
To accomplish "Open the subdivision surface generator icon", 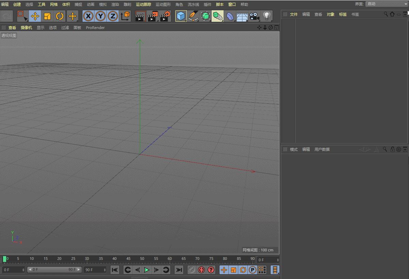I will (x=206, y=16).
